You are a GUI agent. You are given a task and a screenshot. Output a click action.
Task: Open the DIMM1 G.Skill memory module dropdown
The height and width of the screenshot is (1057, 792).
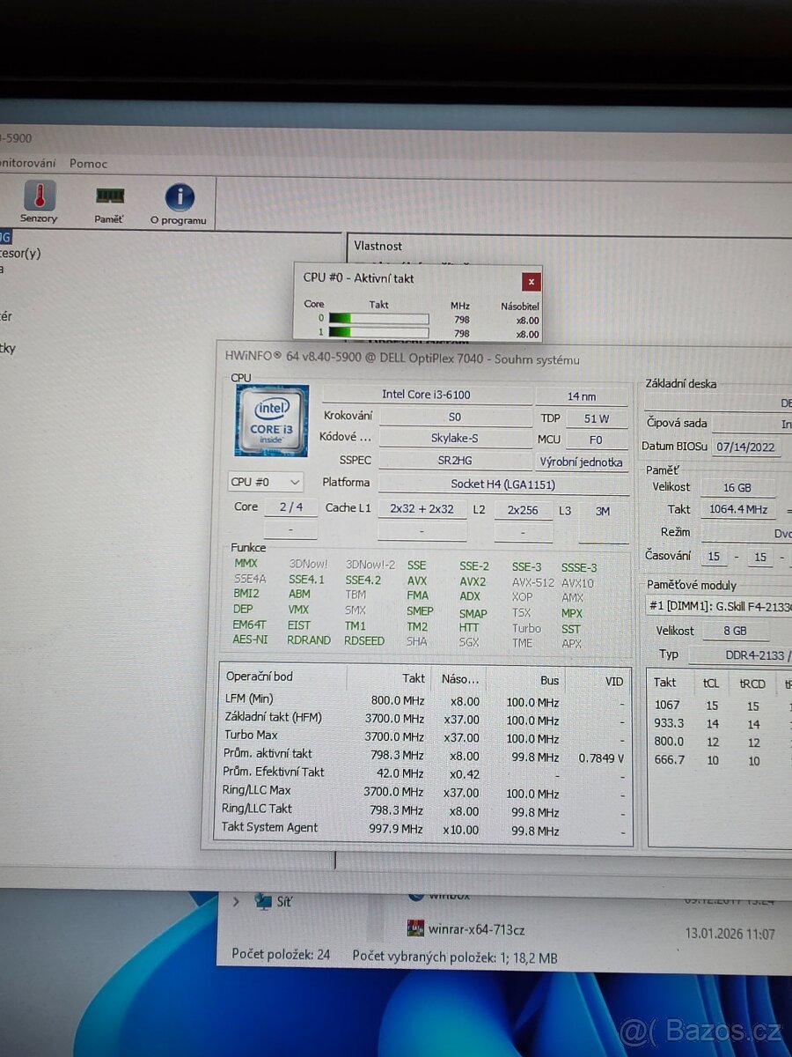click(718, 606)
